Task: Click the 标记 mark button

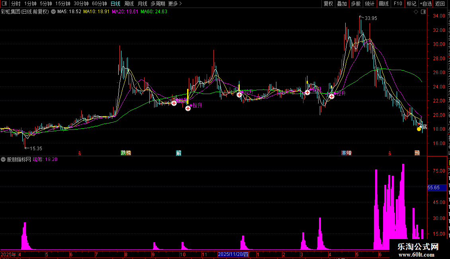Action: (411, 4)
